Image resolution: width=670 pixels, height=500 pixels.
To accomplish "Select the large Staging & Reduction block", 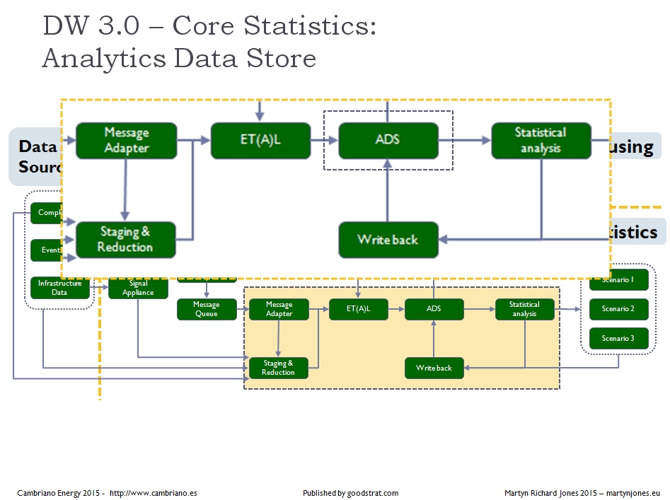I will pos(126,240).
